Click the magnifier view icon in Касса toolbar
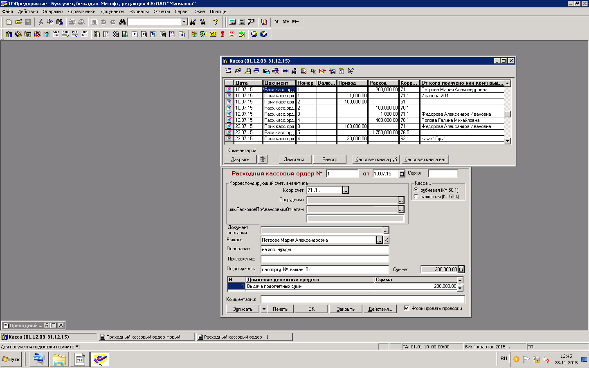 pos(247,71)
